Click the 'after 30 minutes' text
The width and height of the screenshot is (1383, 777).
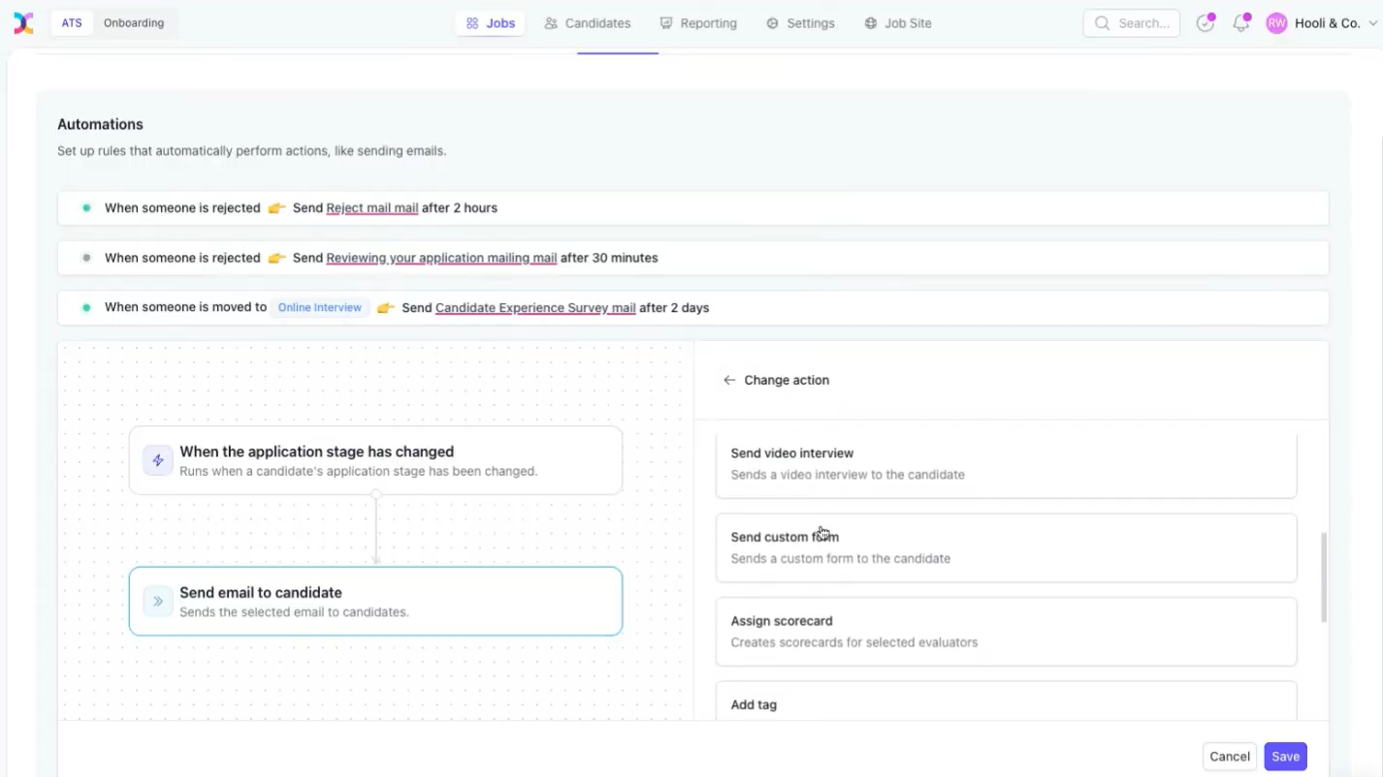tap(609, 258)
